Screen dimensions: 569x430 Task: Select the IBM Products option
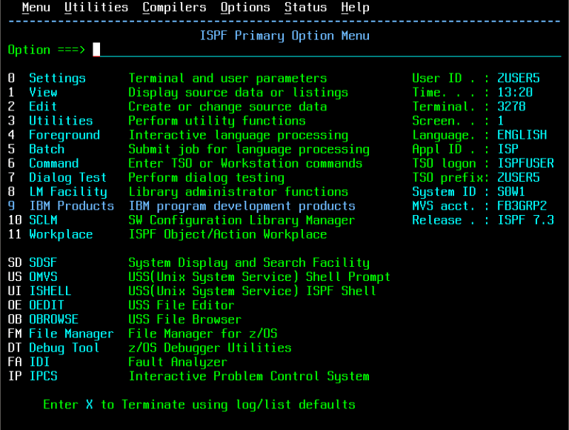coord(71,206)
